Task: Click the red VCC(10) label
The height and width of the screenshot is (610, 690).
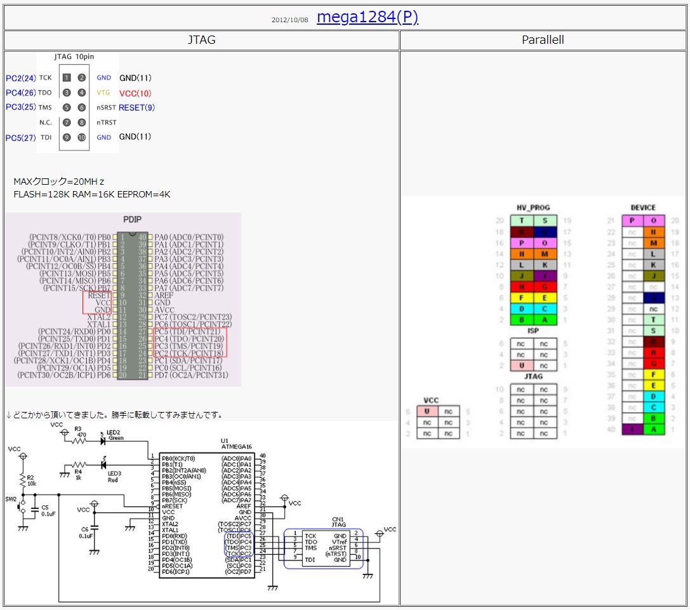Action: click(135, 93)
